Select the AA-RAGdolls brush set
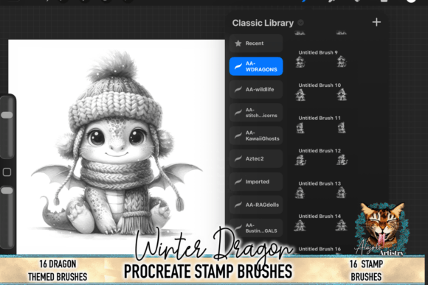This screenshot has height=285, width=428. click(256, 205)
